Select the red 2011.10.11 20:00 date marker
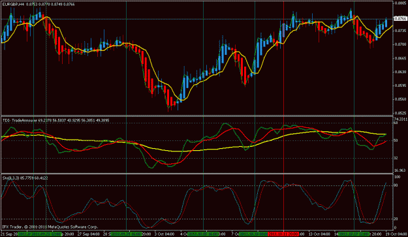The image size is (408, 237). pyautogui.click(x=283, y=234)
